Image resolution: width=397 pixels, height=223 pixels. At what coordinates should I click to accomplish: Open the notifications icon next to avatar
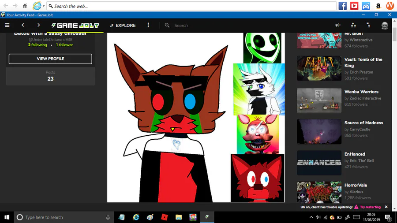click(369, 25)
